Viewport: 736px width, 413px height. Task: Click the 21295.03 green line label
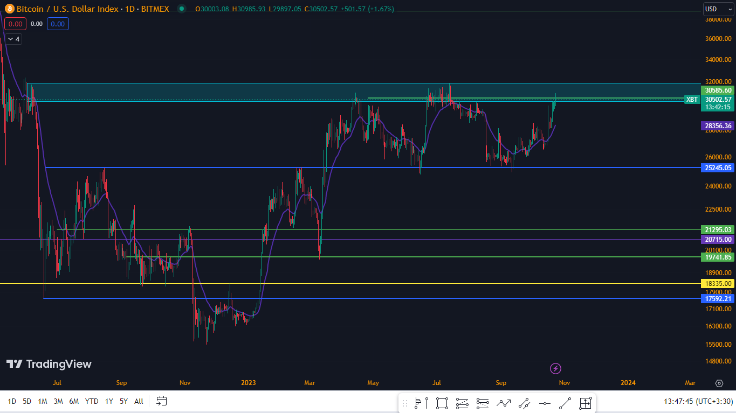tap(718, 230)
